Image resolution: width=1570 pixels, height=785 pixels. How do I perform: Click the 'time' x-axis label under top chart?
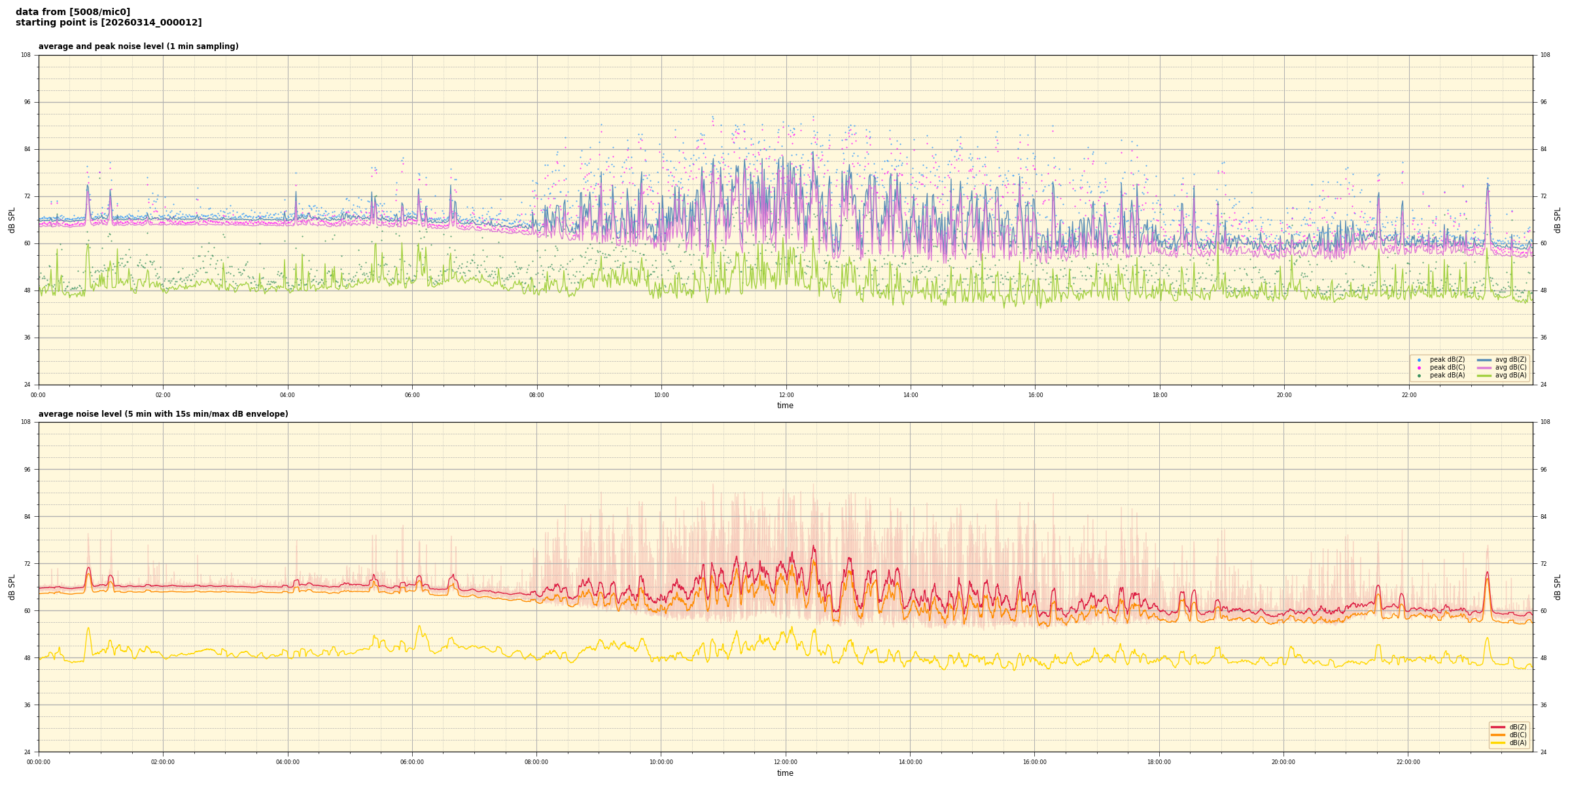tap(785, 406)
